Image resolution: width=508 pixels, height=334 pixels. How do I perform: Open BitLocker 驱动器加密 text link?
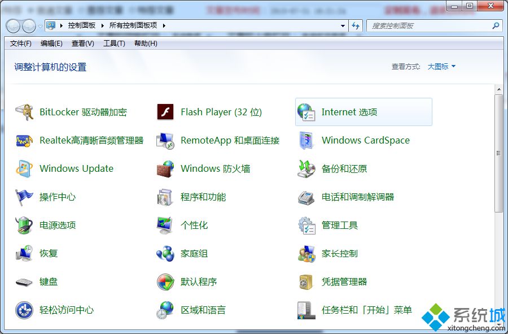(x=84, y=112)
